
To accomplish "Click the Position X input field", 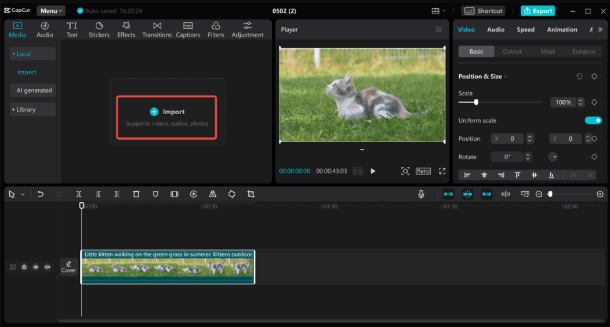I will point(508,139).
